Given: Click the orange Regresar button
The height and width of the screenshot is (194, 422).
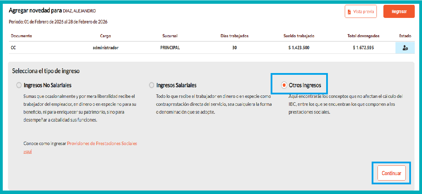Looking at the screenshot, I should click(x=399, y=11).
